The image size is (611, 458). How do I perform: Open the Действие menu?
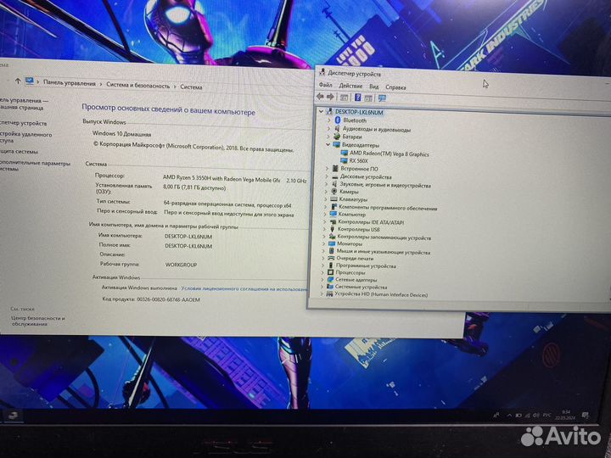(350, 86)
